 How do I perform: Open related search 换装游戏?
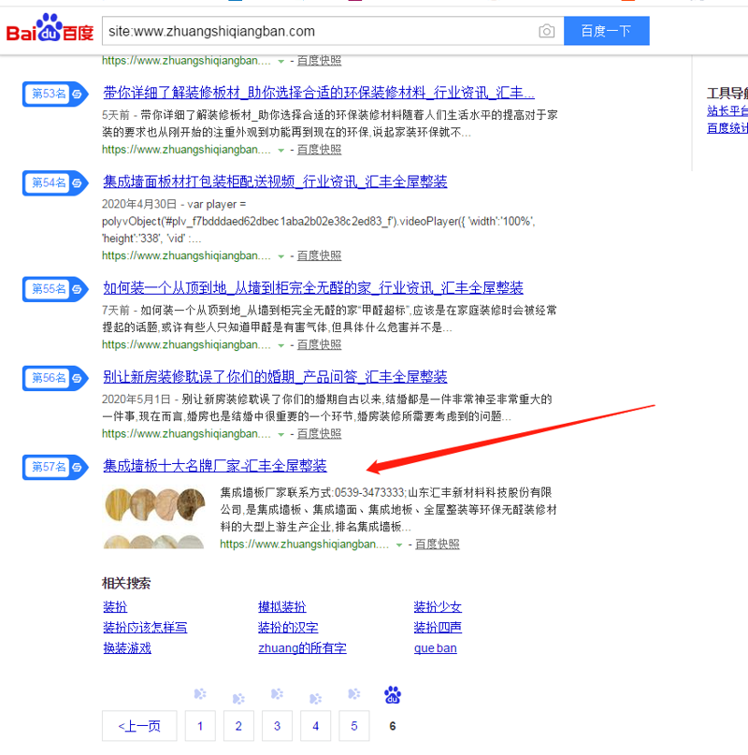click(x=127, y=648)
